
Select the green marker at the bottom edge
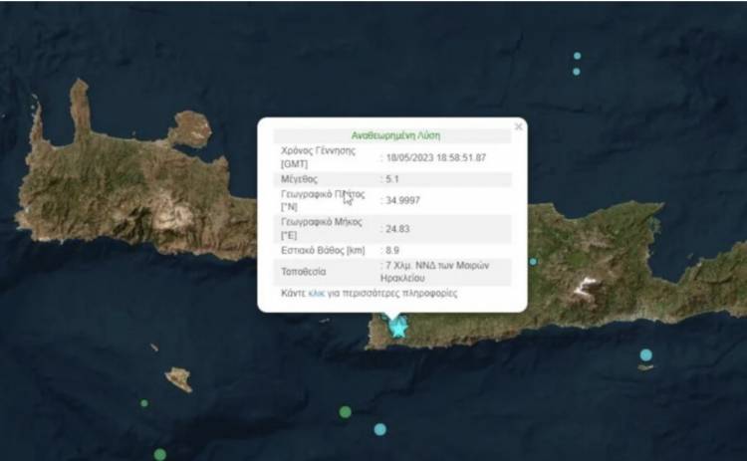[x=160, y=454]
